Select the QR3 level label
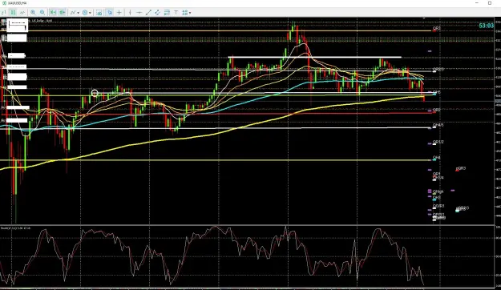 436,28
